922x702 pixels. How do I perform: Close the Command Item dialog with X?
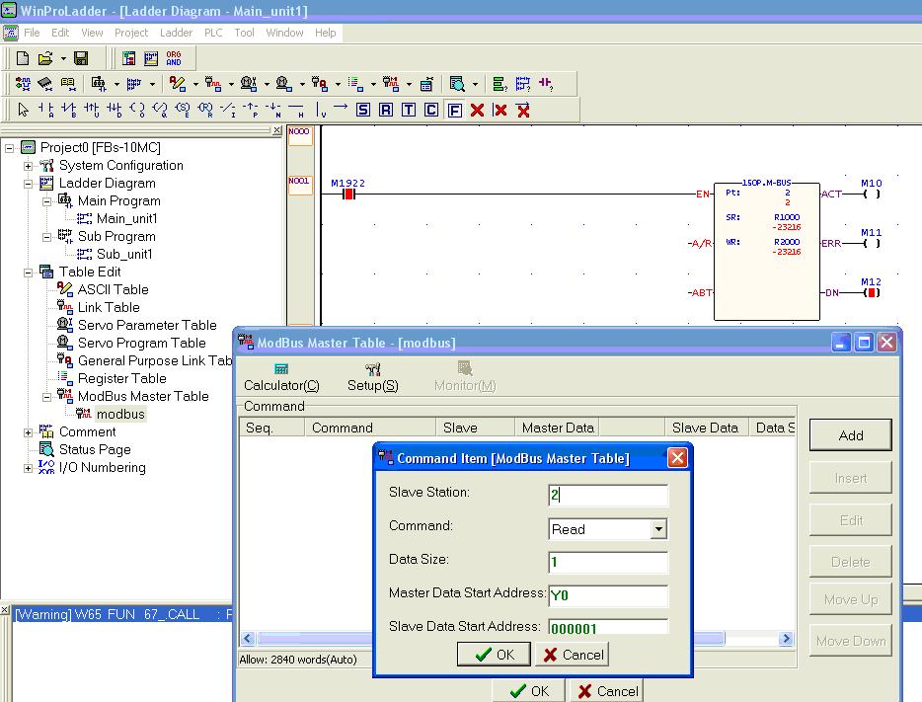click(x=677, y=457)
